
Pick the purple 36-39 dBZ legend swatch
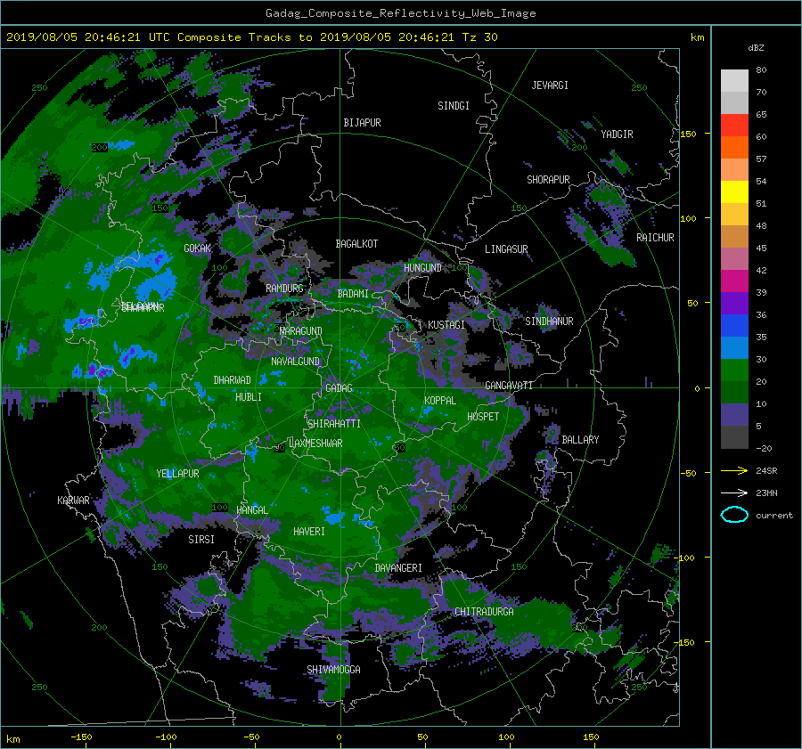tap(734, 304)
